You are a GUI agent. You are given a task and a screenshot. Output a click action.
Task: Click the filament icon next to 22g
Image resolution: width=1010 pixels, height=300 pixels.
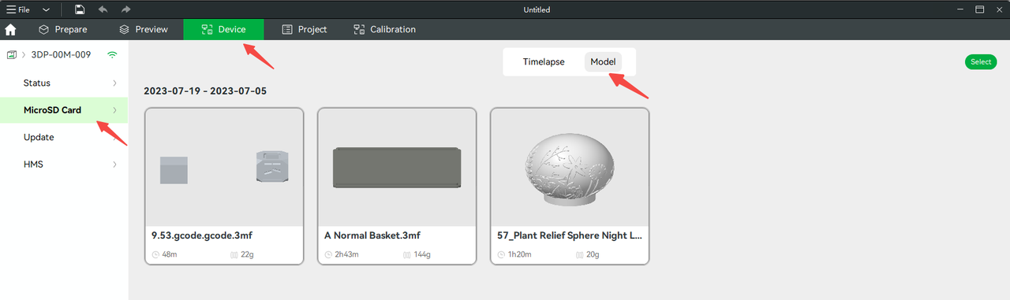pos(234,255)
